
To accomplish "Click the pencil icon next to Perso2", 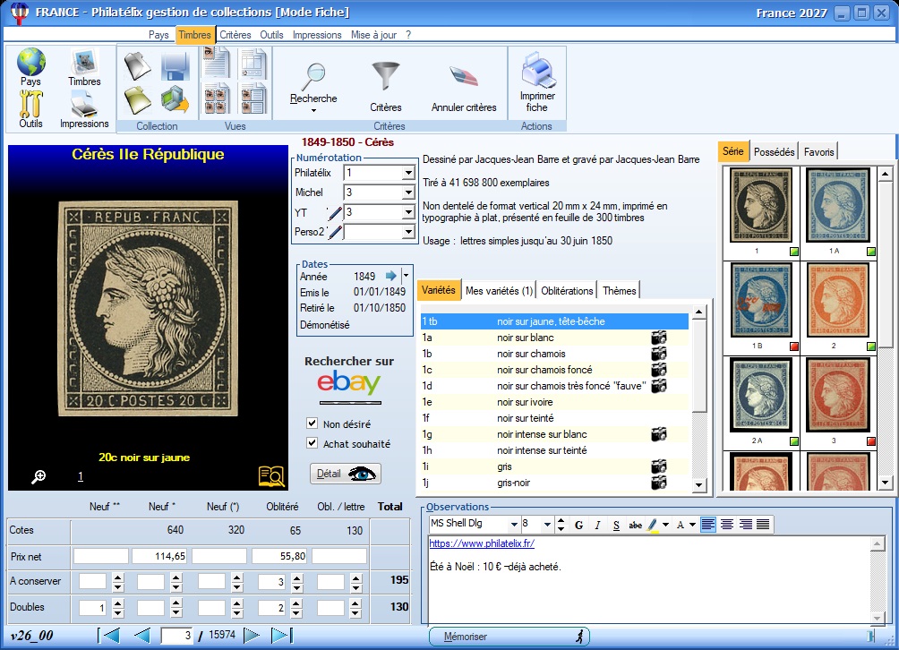I will (335, 232).
